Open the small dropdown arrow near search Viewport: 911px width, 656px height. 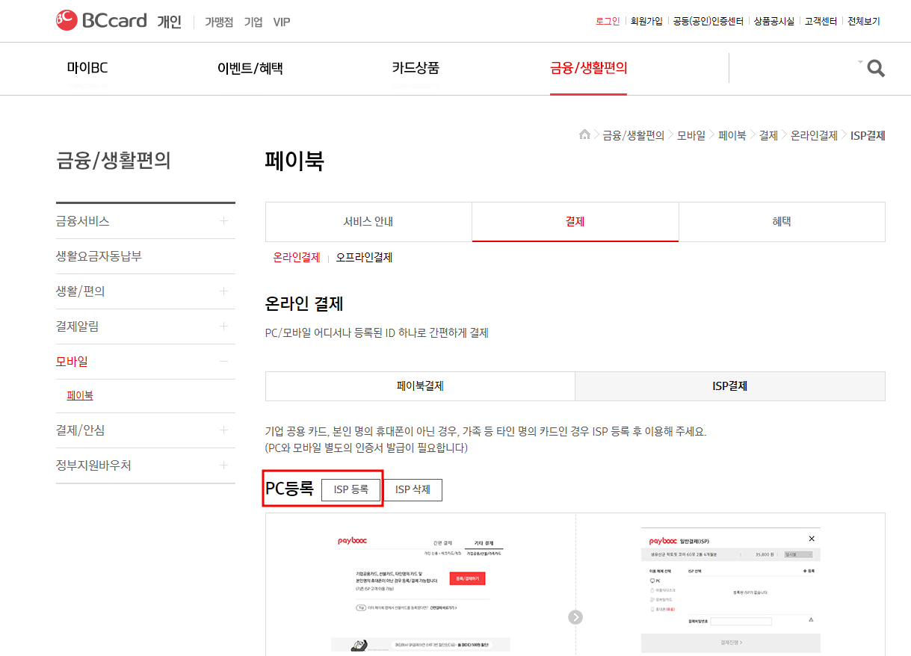[x=860, y=61]
